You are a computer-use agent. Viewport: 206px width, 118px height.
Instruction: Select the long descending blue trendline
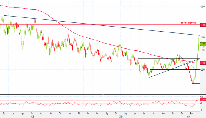101,25
